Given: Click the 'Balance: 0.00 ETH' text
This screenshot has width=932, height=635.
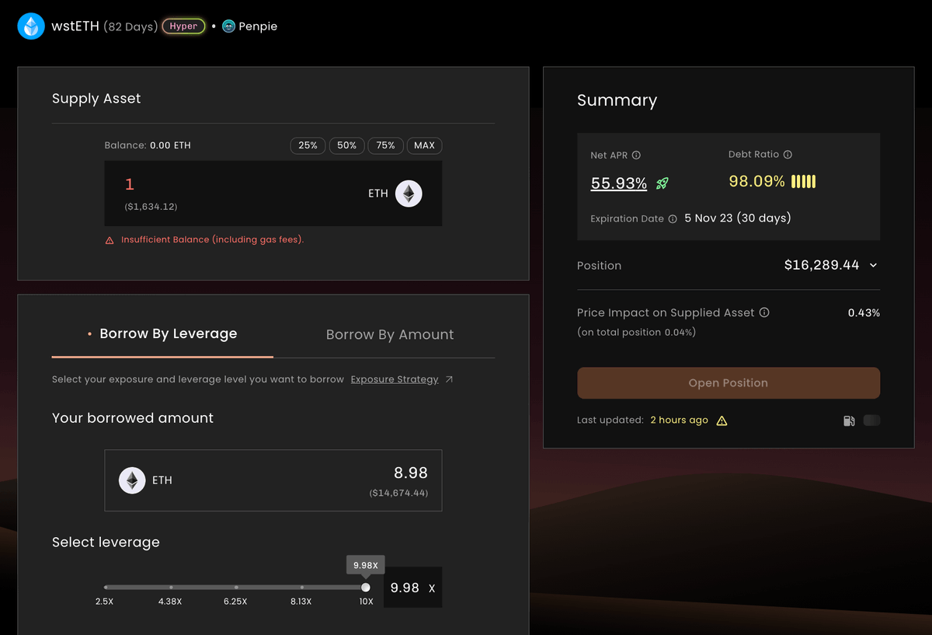Looking at the screenshot, I should click(x=148, y=145).
